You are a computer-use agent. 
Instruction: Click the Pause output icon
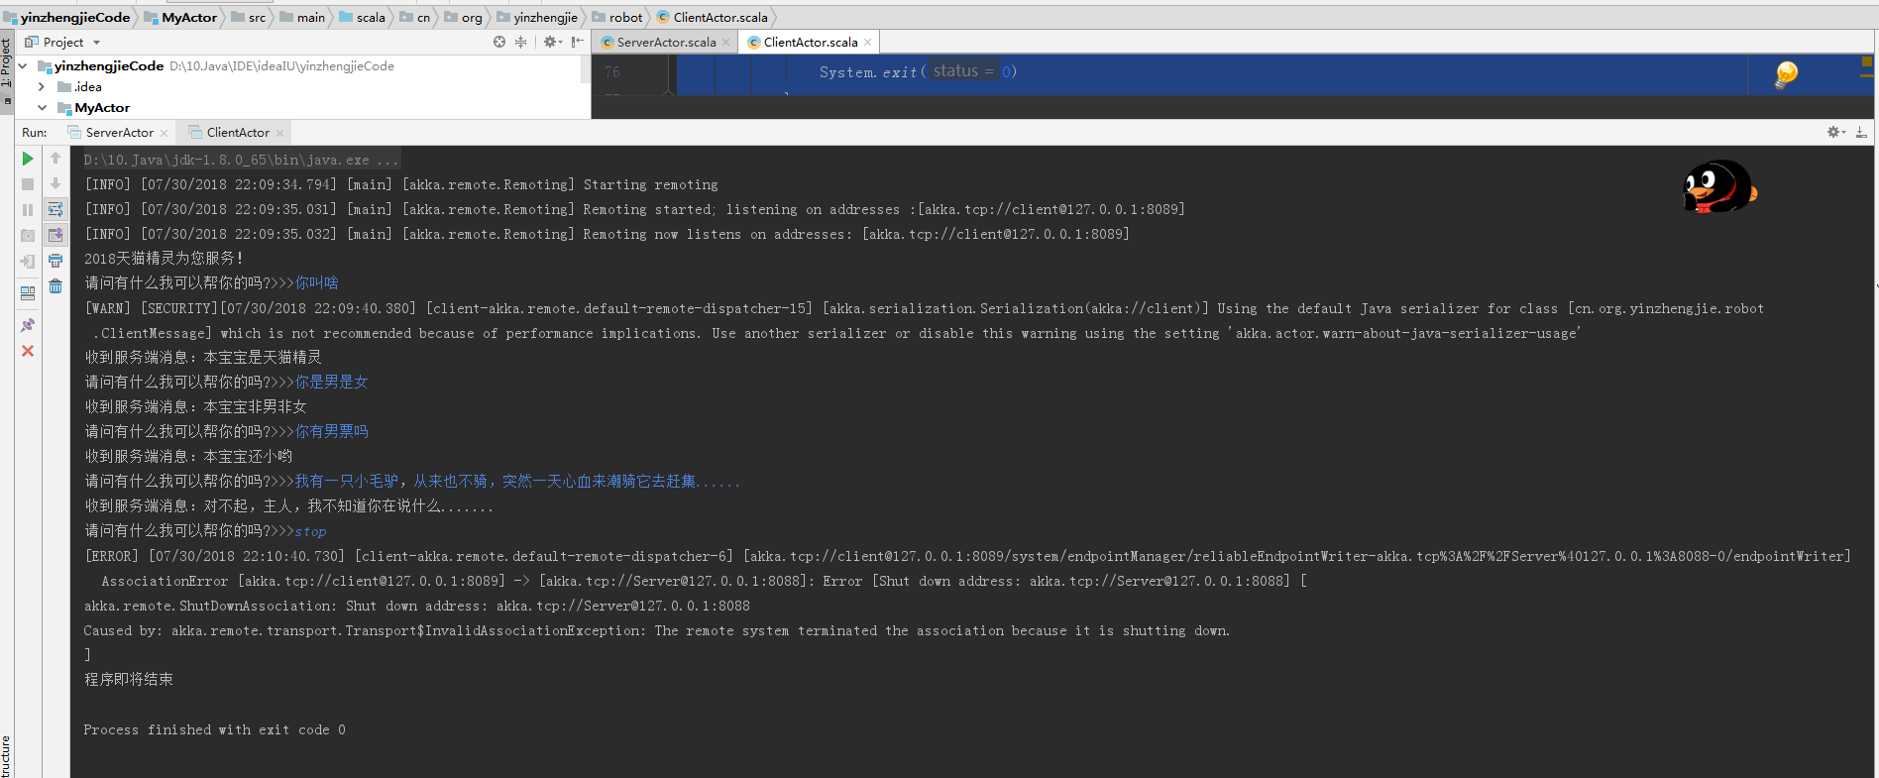[28, 210]
